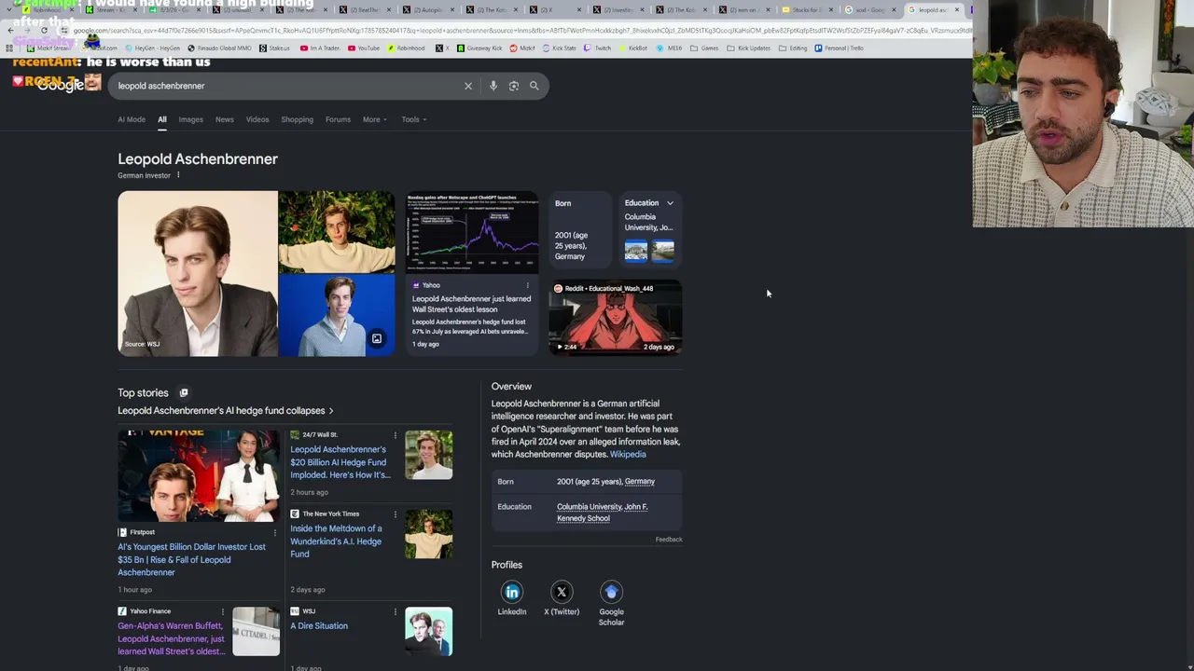
Task: Open three-dot menu for 24/7 Wall St. story
Action: 395,435
